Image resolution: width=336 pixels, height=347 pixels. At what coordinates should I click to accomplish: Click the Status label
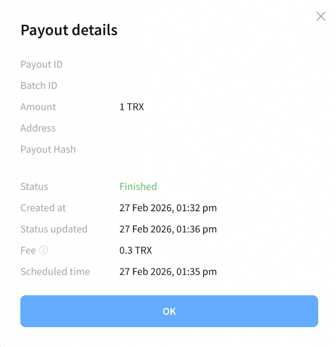(34, 187)
